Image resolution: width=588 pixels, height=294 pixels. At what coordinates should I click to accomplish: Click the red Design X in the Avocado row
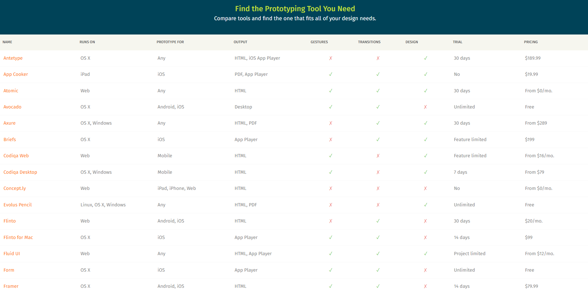pos(425,107)
